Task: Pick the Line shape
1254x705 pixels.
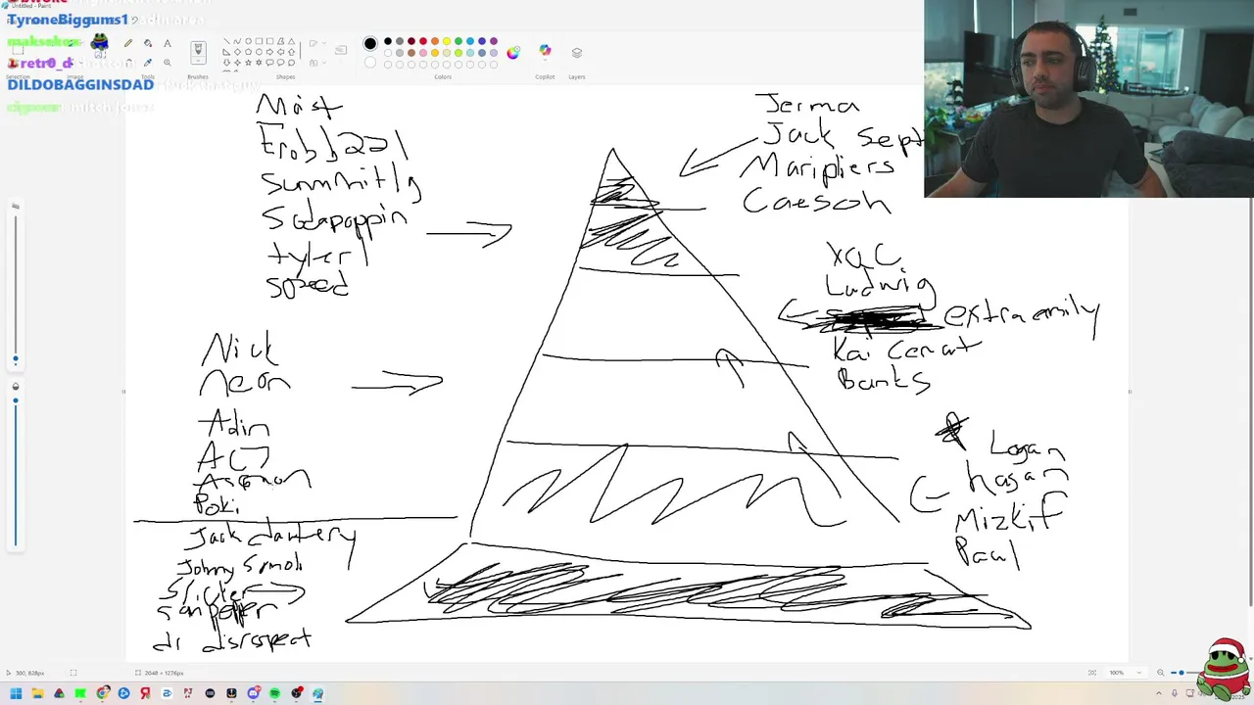Action: coord(226,41)
